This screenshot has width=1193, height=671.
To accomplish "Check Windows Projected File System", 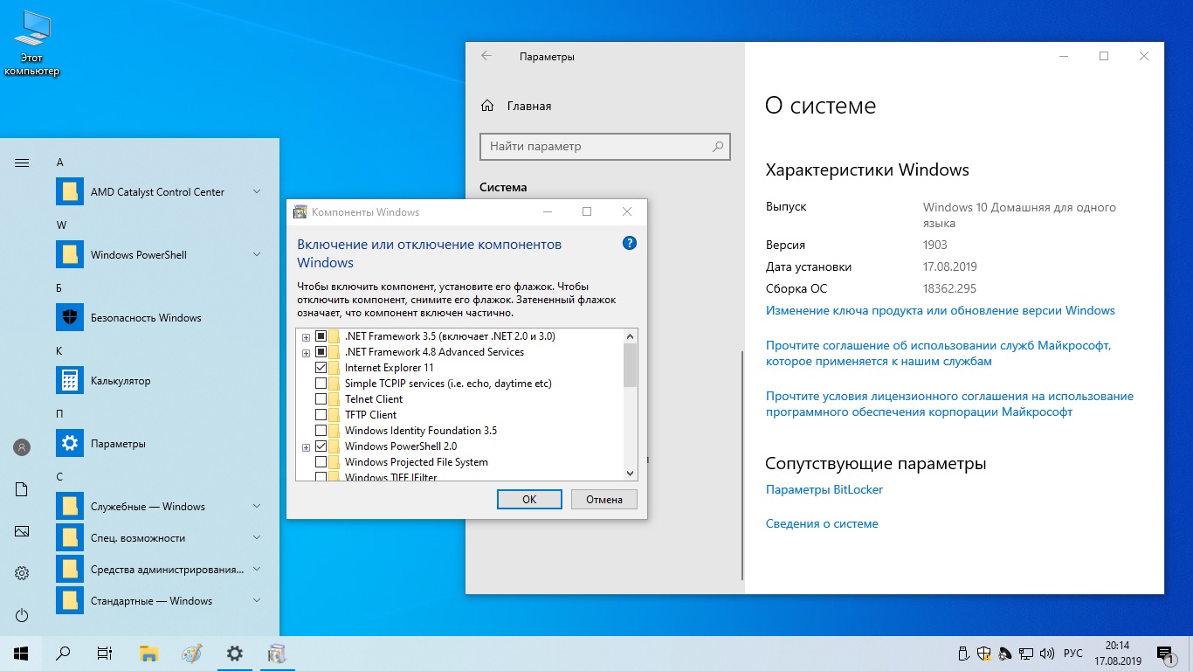I will click(x=321, y=462).
